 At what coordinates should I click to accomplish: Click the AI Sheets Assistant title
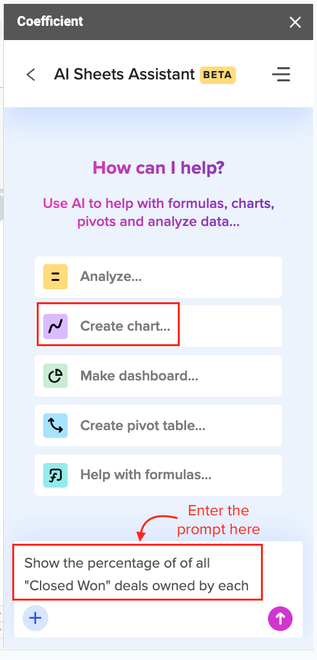(124, 74)
